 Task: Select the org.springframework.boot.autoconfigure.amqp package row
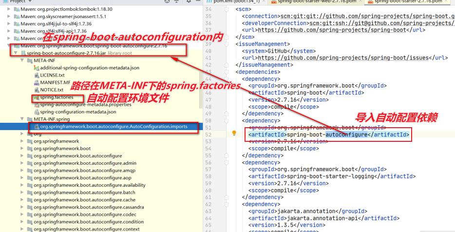coord(84,171)
